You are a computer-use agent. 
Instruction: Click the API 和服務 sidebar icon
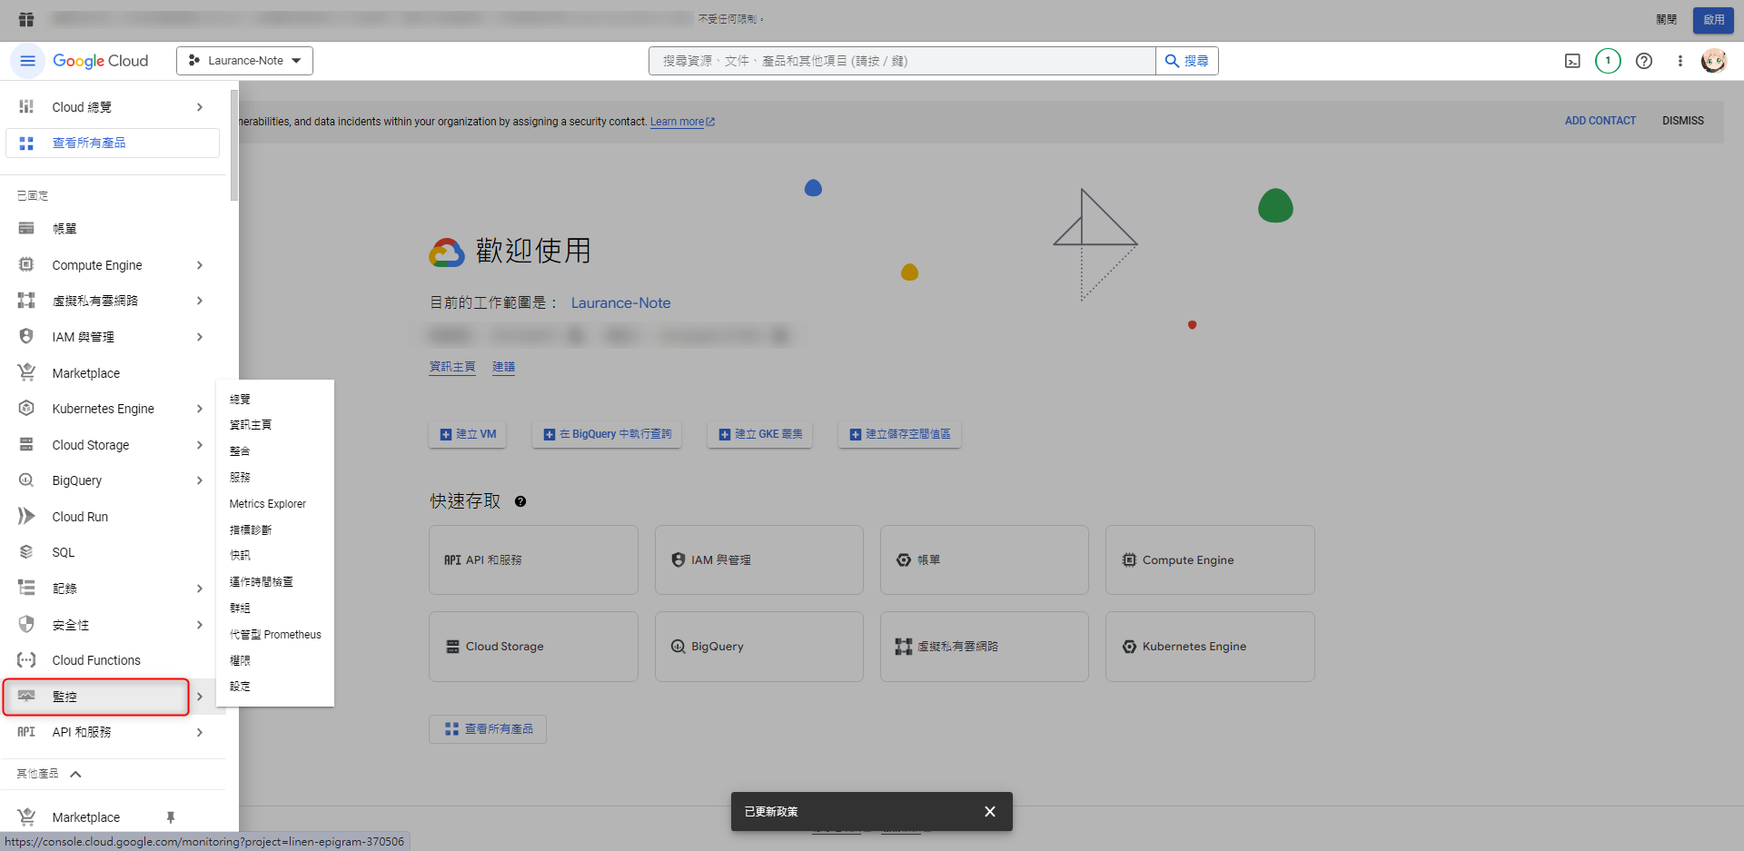tap(26, 732)
